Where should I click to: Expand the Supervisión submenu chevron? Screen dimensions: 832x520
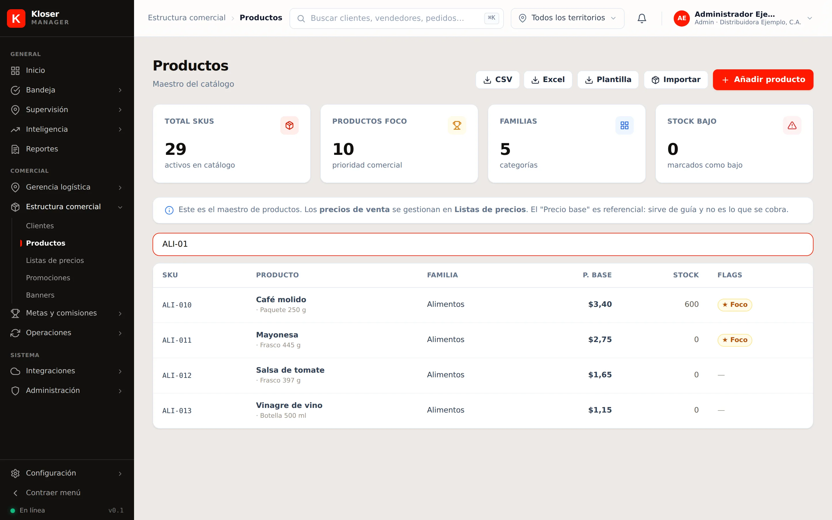coord(120,110)
